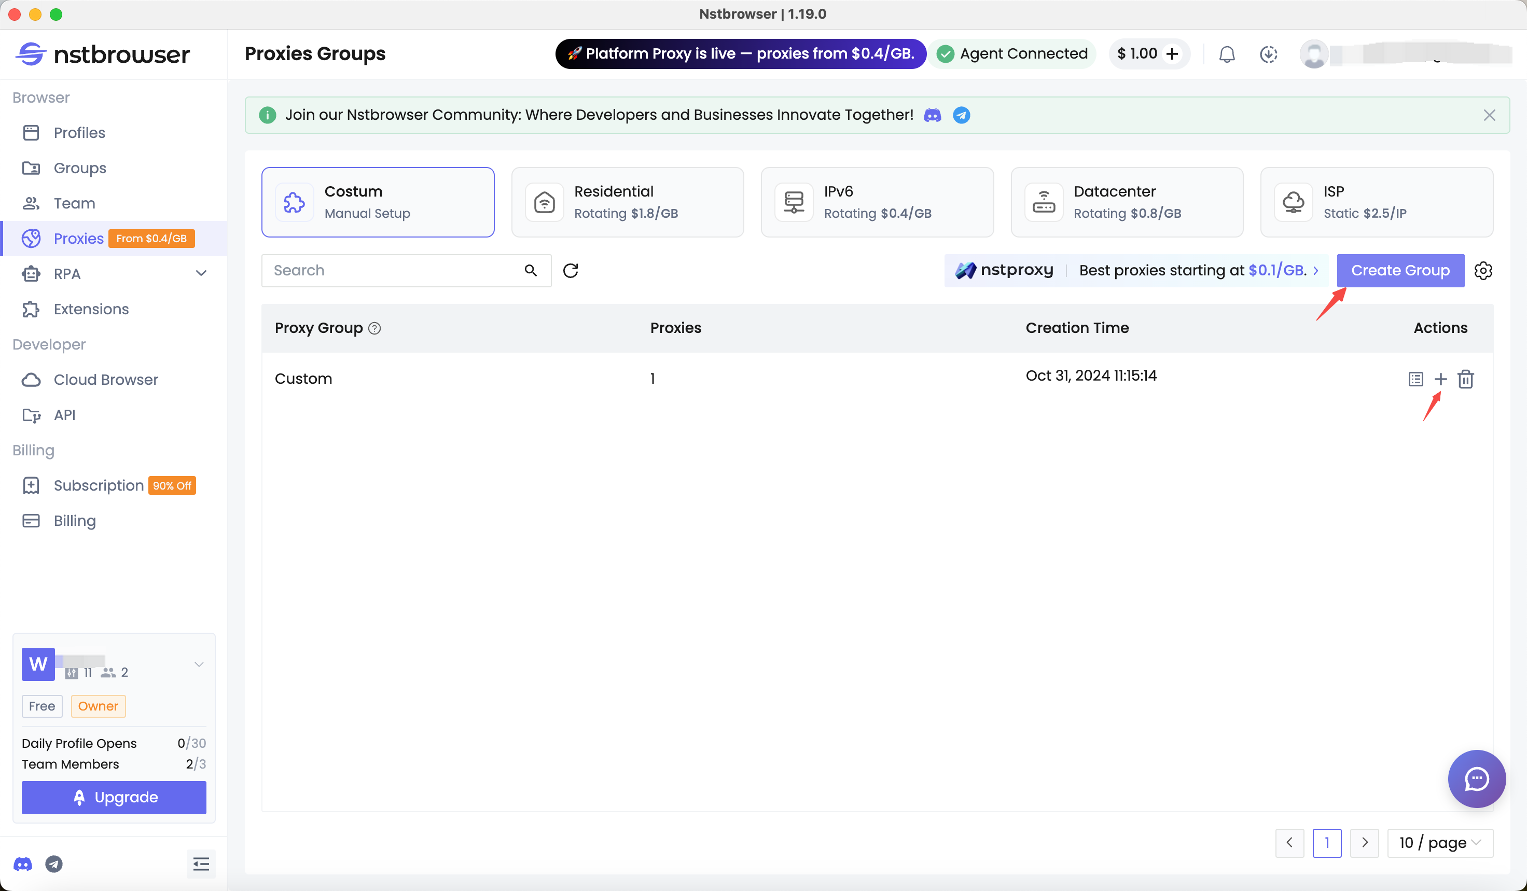The image size is (1527, 891).
Task: Open the notifications bell icon
Action: click(x=1227, y=54)
